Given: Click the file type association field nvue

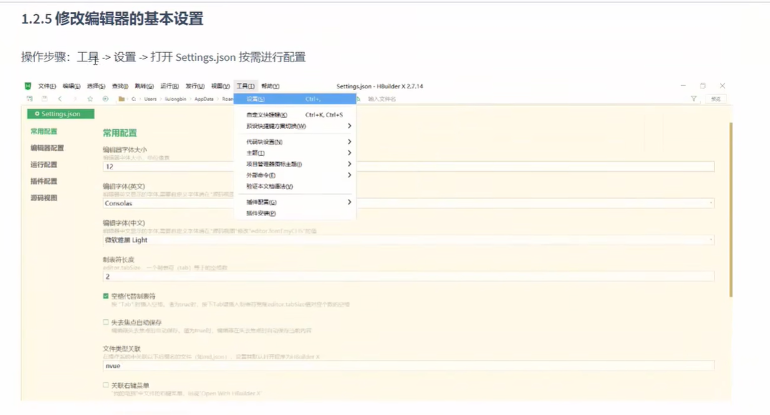Looking at the screenshot, I should tap(408, 366).
